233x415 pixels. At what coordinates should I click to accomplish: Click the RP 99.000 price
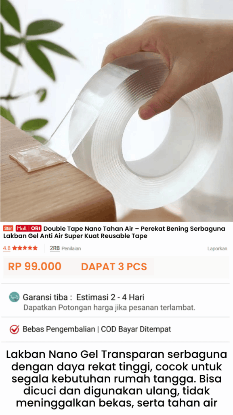pos(35,267)
